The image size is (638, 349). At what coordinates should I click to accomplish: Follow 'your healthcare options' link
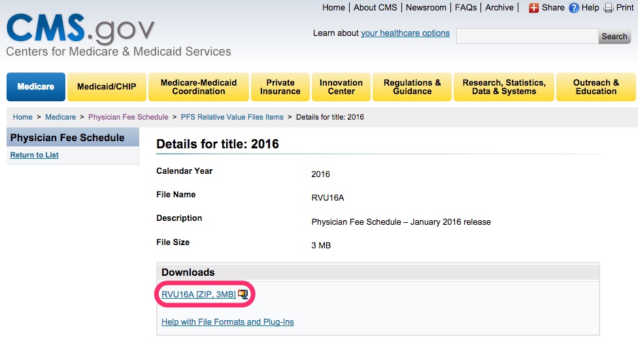click(405, 33)
